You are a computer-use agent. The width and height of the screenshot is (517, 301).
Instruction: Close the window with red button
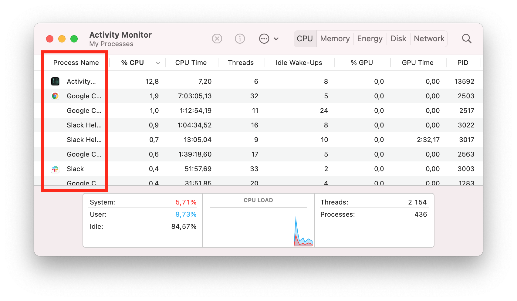tap(50, 39)
